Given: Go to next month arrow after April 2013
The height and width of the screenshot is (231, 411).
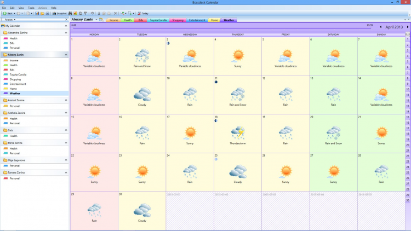Looking at the screenshot, I should [x=408, y=27].
